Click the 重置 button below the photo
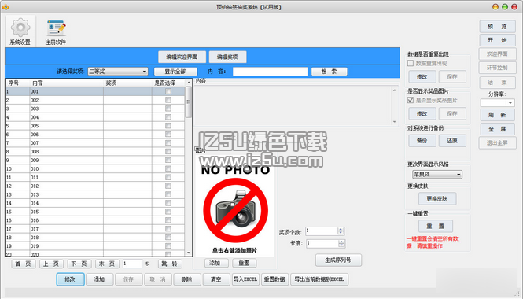 click(244, 263)
